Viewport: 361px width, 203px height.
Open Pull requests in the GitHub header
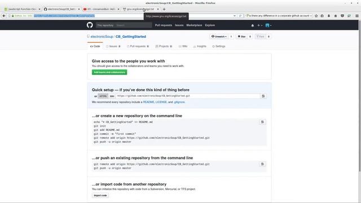164,25
